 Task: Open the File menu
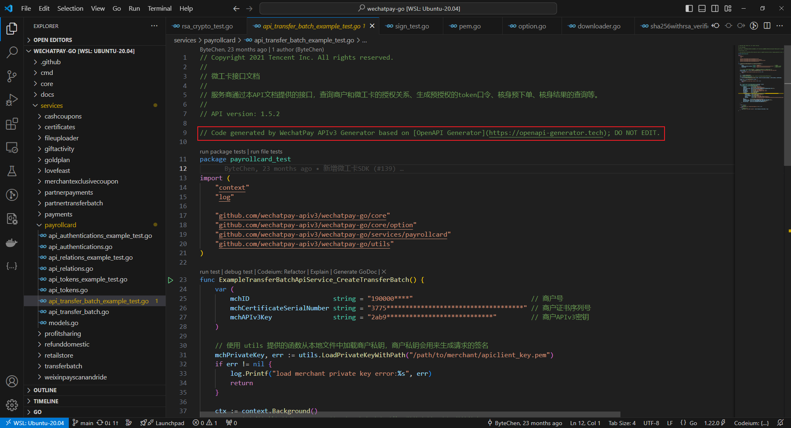click(26, 8)
